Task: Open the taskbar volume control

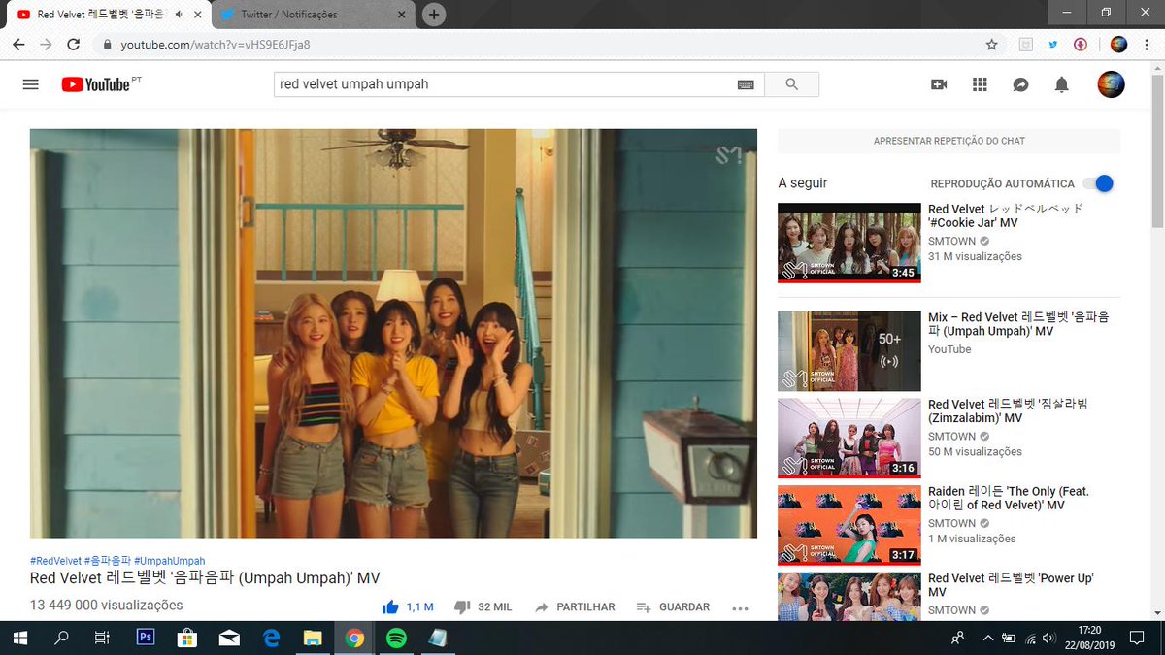Action: click(1048, 638)
